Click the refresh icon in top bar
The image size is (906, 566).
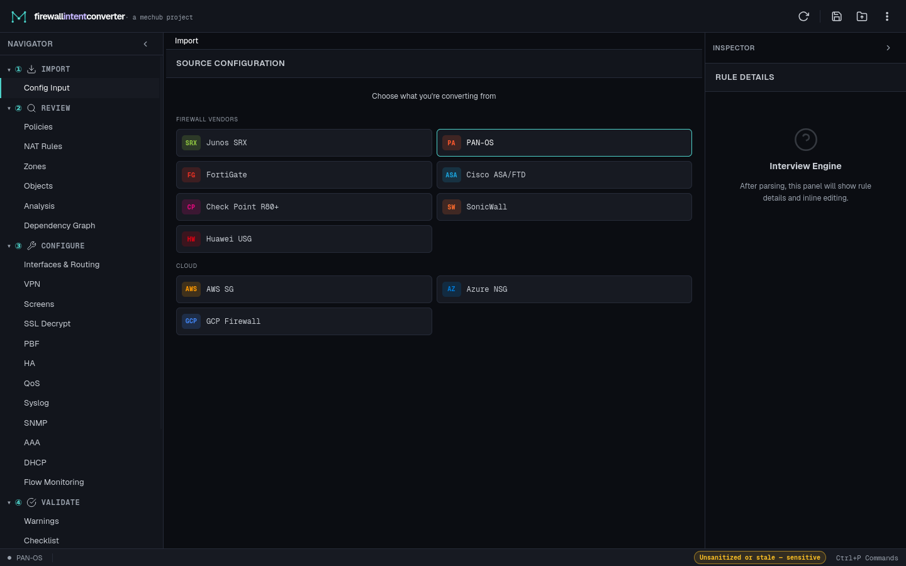pyautogui.click(x=803, y=16)
